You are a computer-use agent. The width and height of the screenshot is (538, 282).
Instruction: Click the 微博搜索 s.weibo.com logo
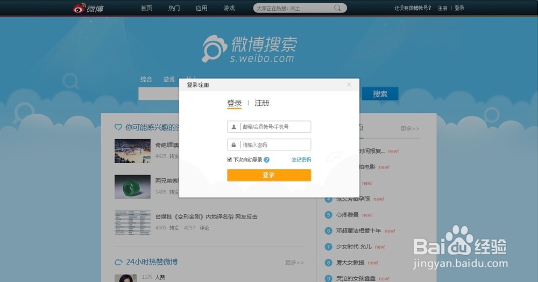point(249,49)
